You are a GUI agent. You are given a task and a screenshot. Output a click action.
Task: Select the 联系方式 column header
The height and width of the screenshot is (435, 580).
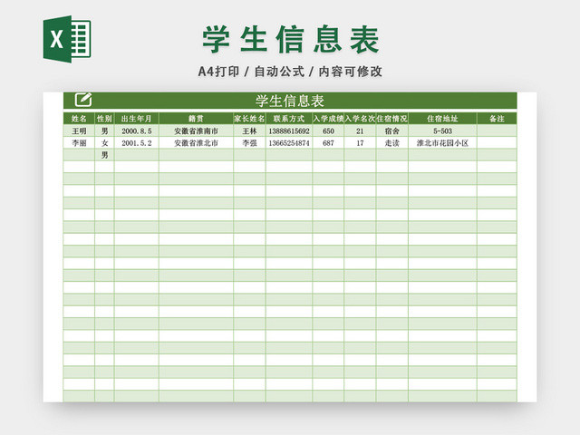[289, 119]
